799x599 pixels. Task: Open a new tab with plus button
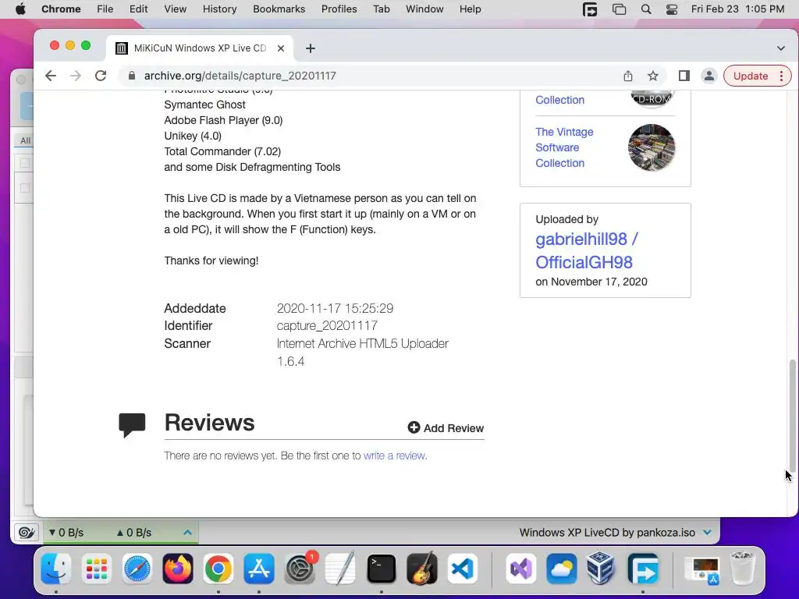[x=311, y=48]
